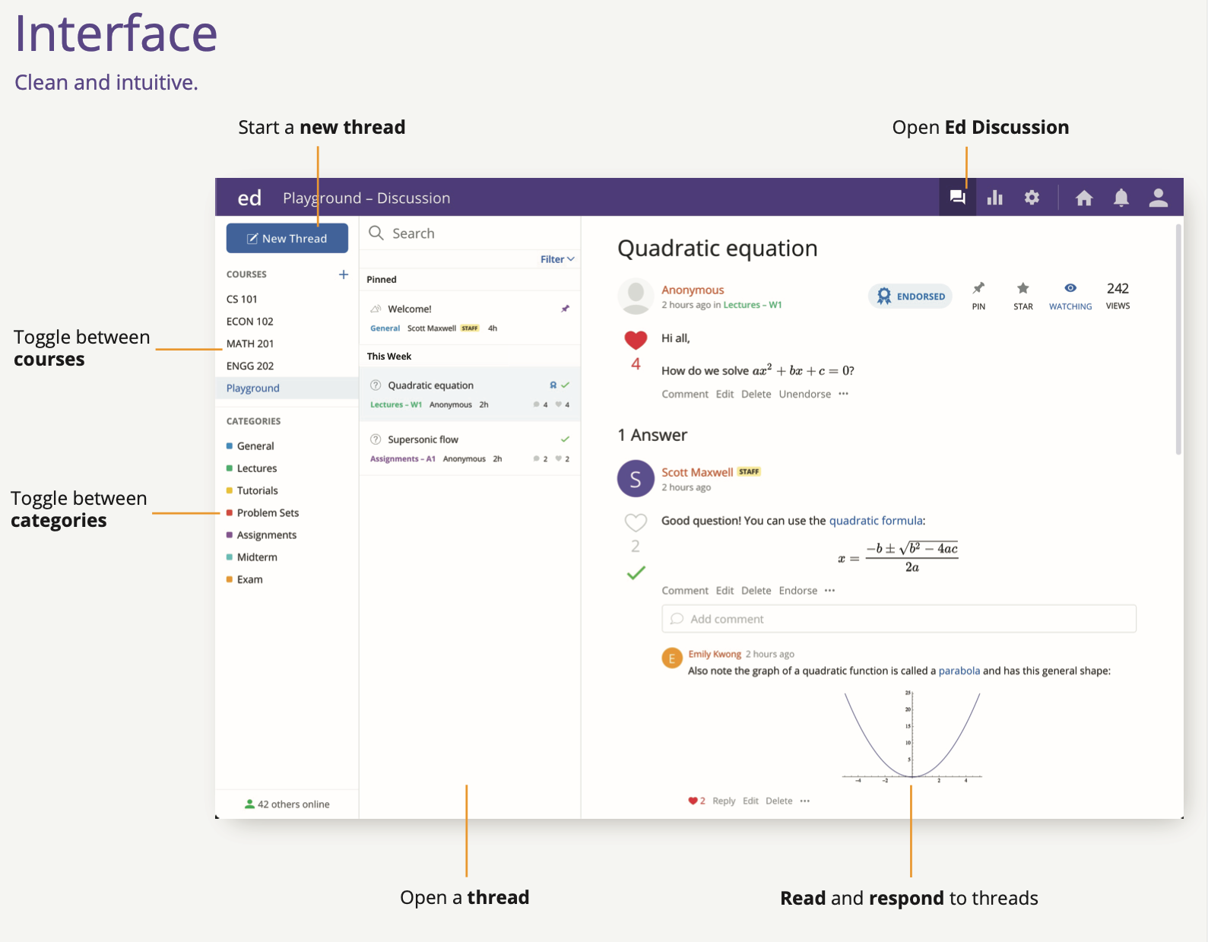Open Emily Kwong's avatar

672,658
